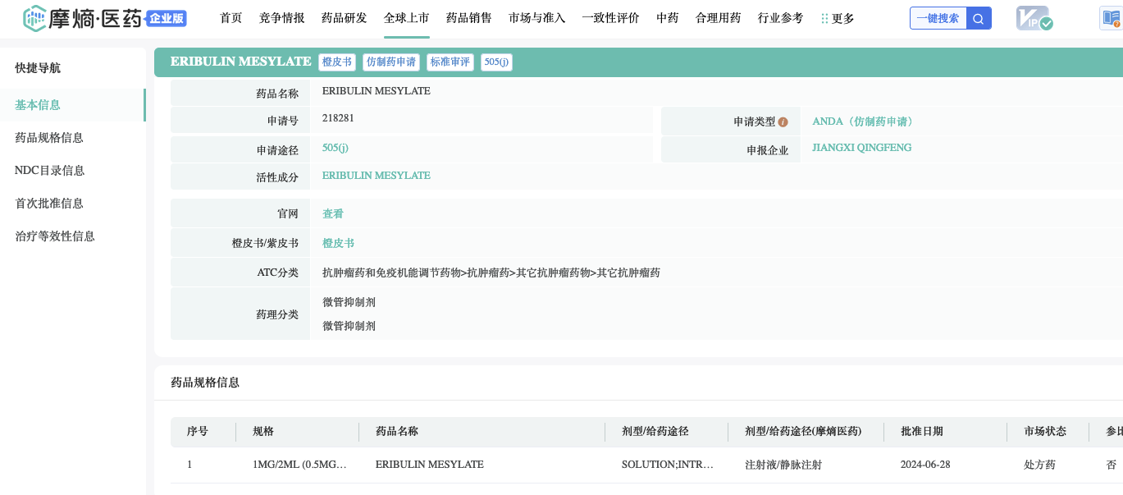Screen dimensions: 1123x495
Task: Click the 处方药 market status cell
Action: (1039, 465)
